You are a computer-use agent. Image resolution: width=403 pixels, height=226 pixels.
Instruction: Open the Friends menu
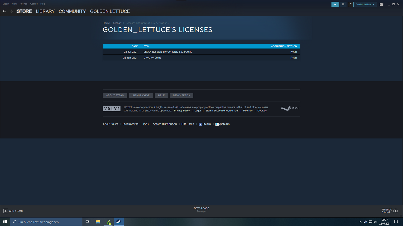pos(23,4)
